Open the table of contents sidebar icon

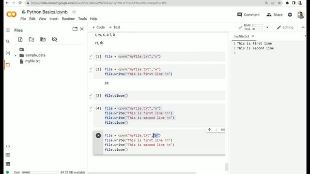coord(8,30)
